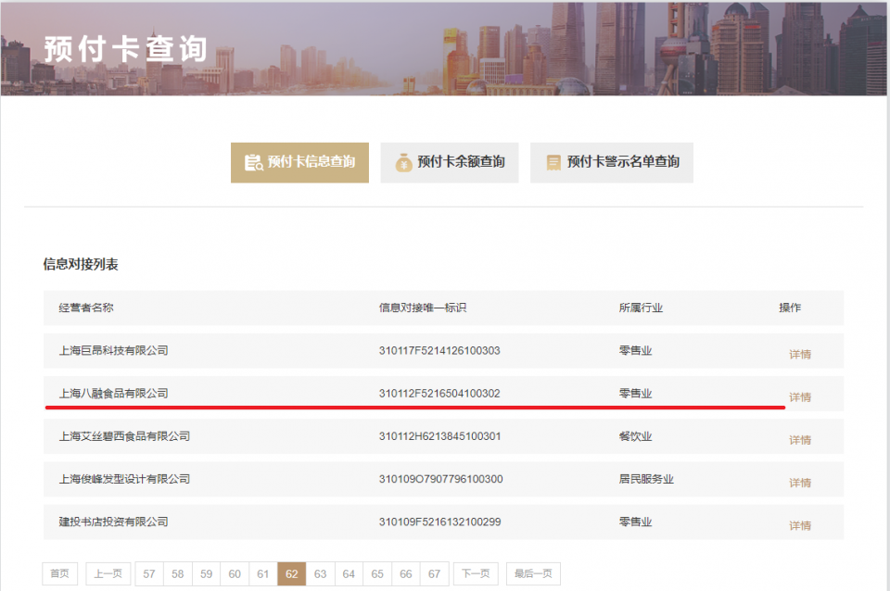Click 上一页 previous page button
This screenshot has width=890, height=591.
[x=108, y=573]
